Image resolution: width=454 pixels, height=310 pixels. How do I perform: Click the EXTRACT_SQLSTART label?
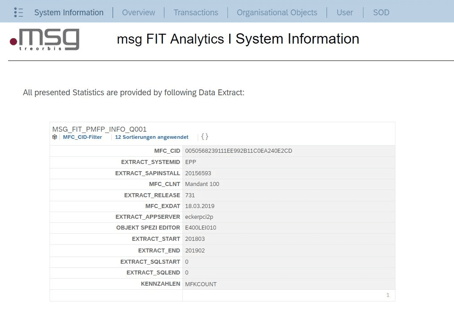pyautogui.click(x=150, y=262)
